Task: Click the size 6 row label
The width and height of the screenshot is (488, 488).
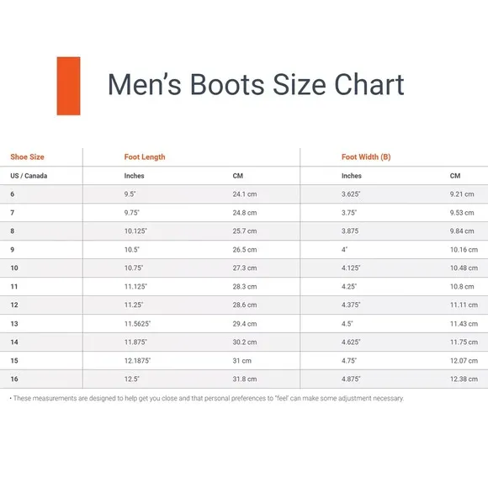Action: pyautogui.click(x=13, y=194)
